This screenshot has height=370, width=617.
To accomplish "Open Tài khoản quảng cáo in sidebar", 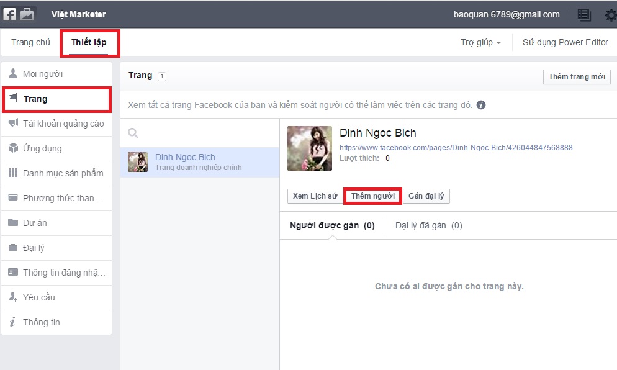I will pyautogui.click(x=56, y=124).
